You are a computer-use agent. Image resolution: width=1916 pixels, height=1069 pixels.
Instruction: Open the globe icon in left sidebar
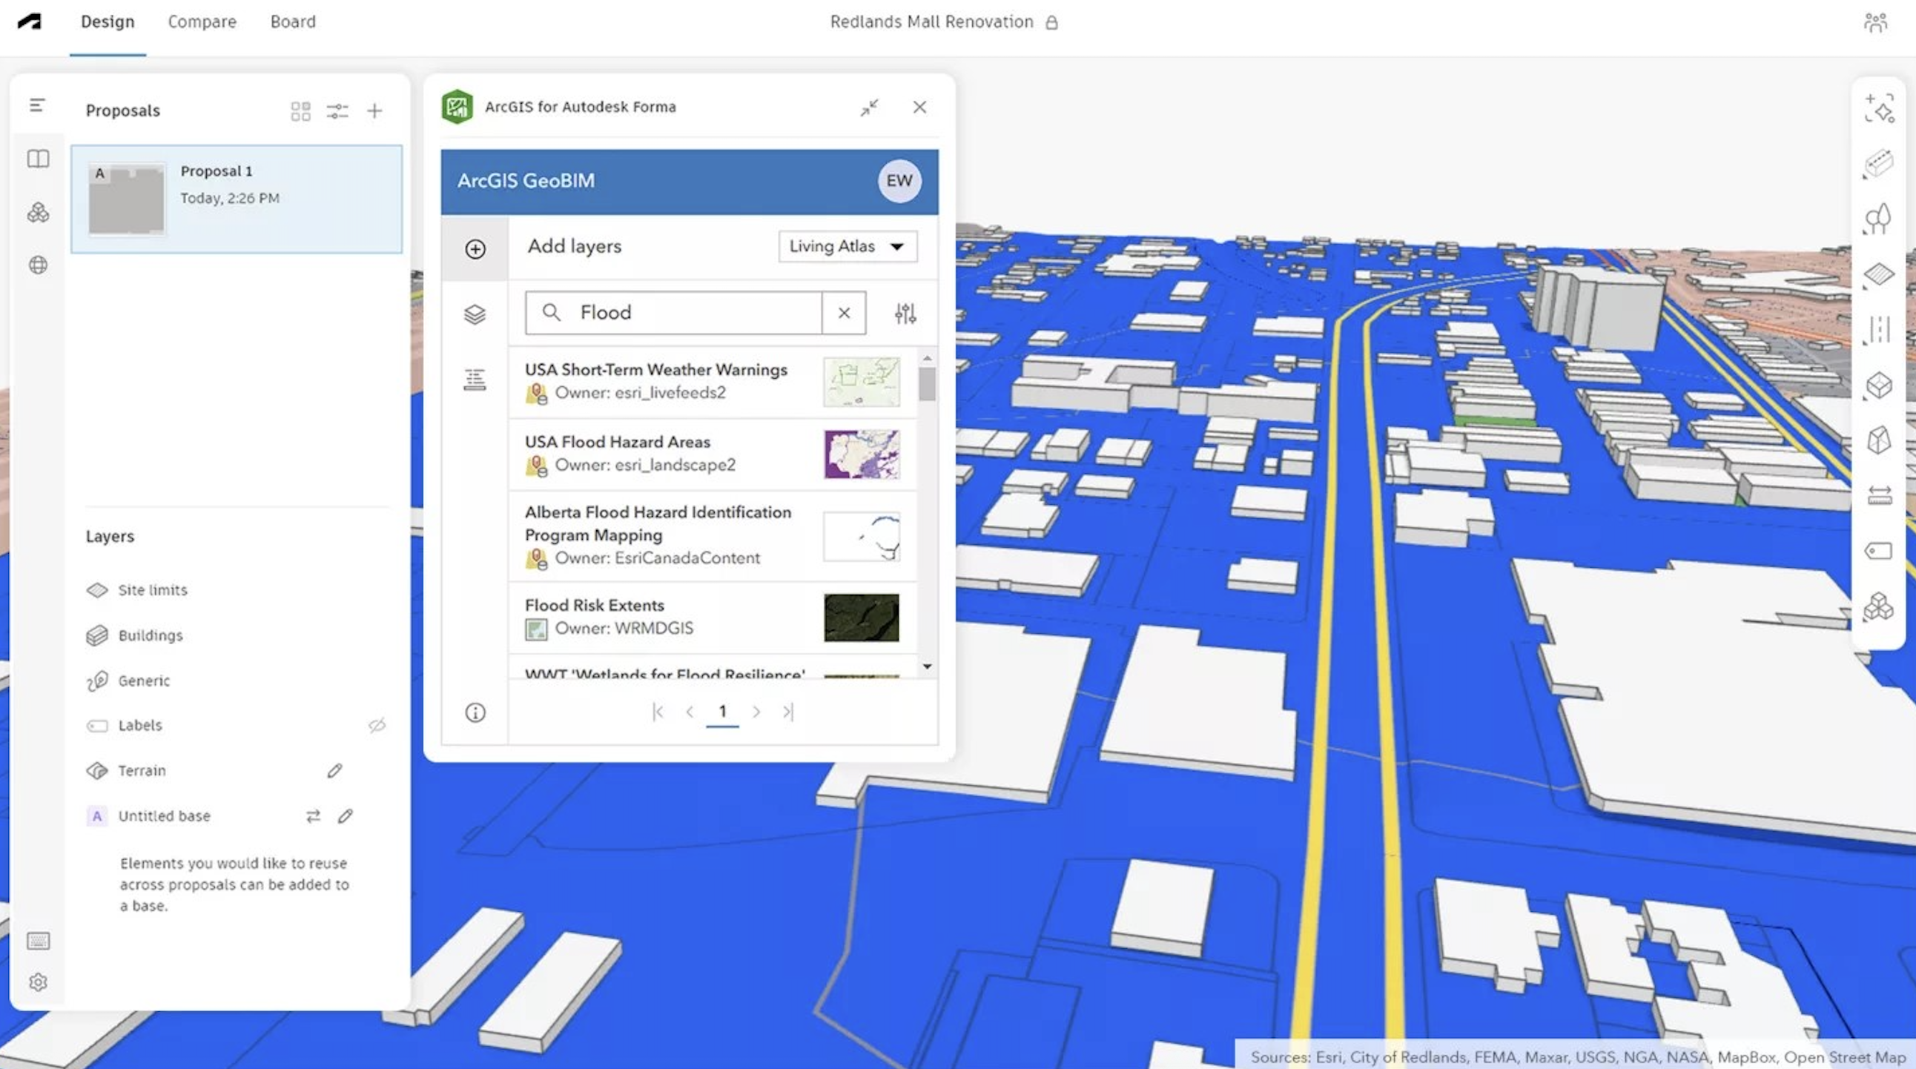(x=38, y=265)
